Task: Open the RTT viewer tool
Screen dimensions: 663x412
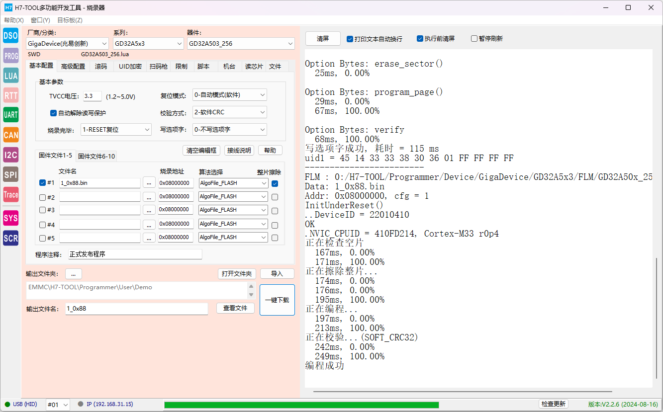Action: pyautogui.click(x=11, y=95)
